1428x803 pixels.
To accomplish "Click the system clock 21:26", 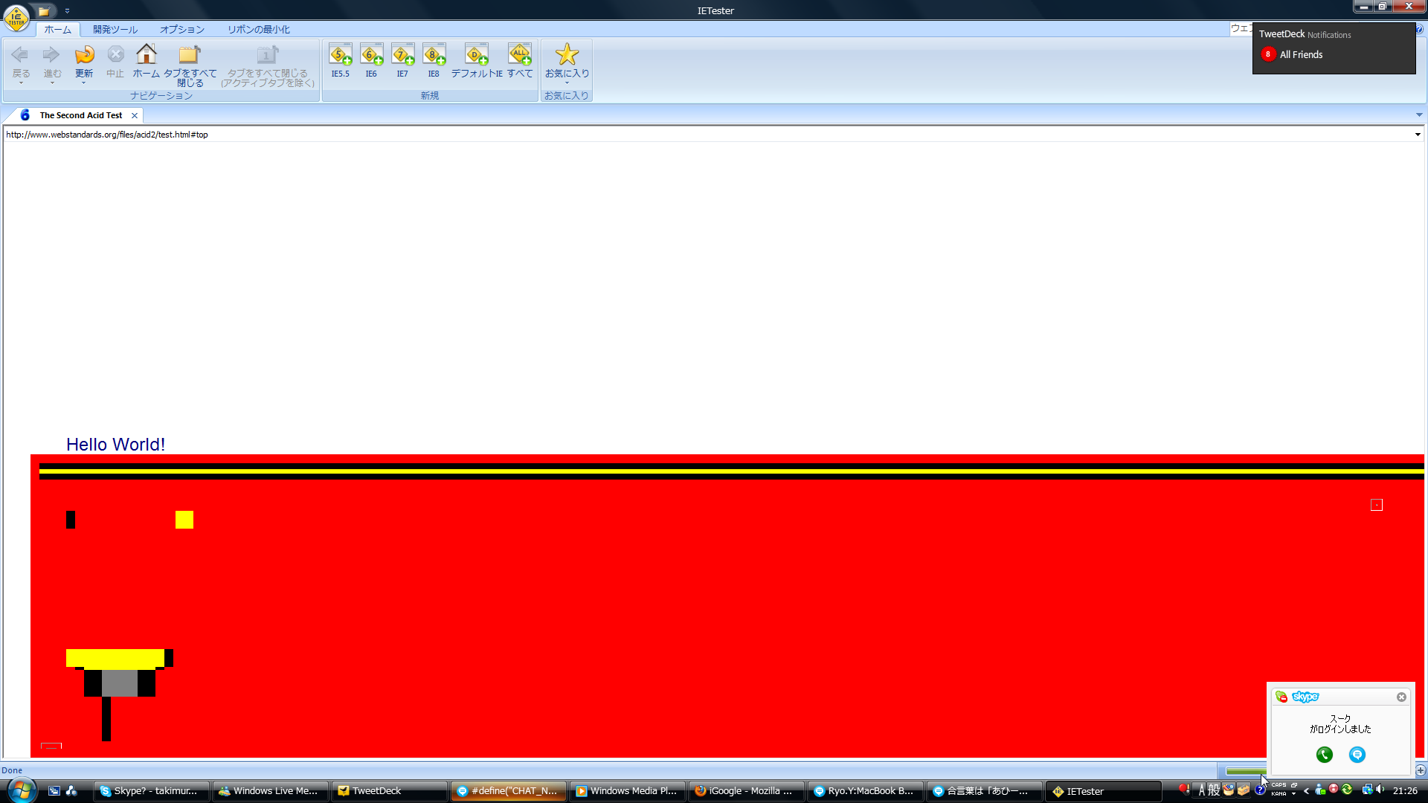I will [1405, 791].
